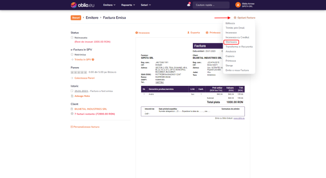The image size is (326, 178).
Task: Expand the Rapoarte dropdown menu
Action: [129, 5]
